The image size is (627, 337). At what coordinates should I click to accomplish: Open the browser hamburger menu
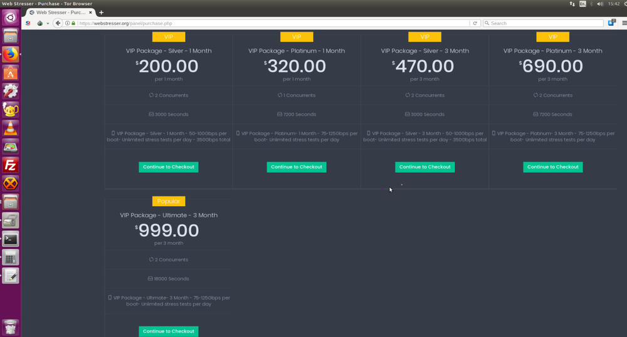(624, 23)
